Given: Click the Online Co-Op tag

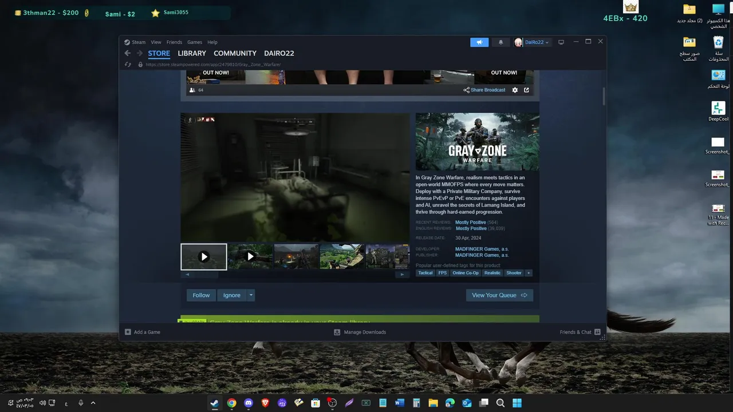Looking at the screenshot, I should (x=466, y=273).
